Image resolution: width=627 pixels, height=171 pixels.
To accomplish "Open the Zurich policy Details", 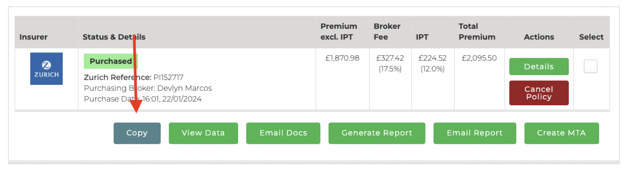I will pos(539,67).
